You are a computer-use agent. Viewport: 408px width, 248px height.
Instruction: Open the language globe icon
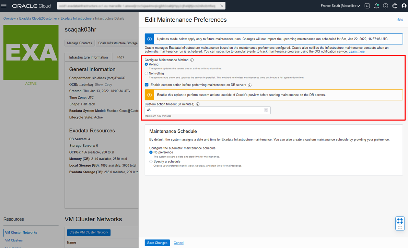click(395, 6)
